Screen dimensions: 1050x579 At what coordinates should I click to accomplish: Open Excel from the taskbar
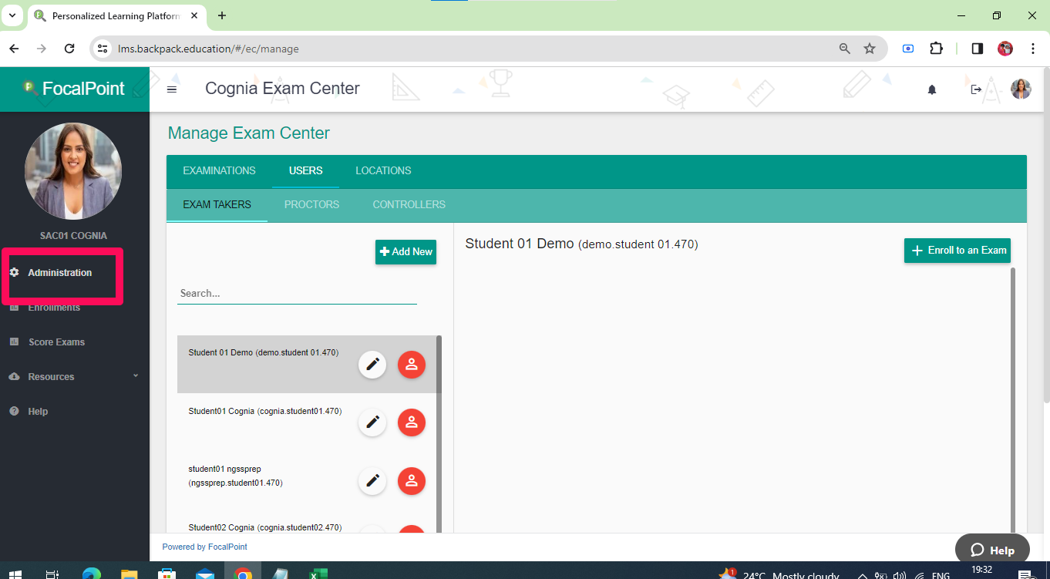click(x=318, y=574)
